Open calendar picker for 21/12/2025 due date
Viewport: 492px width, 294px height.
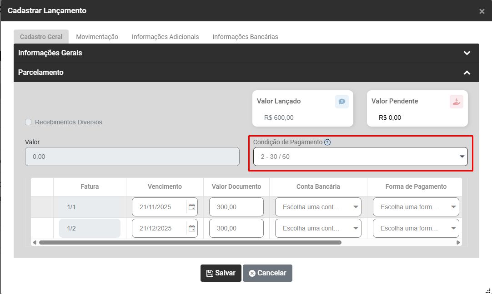point(192,228)
